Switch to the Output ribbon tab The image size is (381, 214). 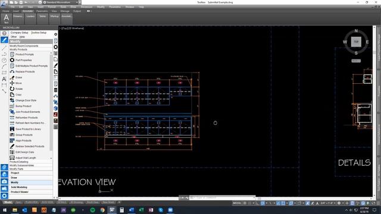[x=77, y=11]
